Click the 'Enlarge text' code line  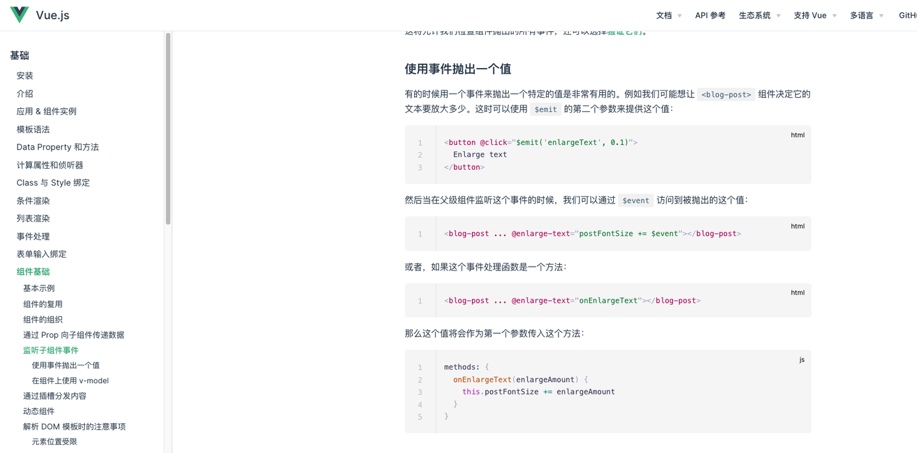(480, 155)
